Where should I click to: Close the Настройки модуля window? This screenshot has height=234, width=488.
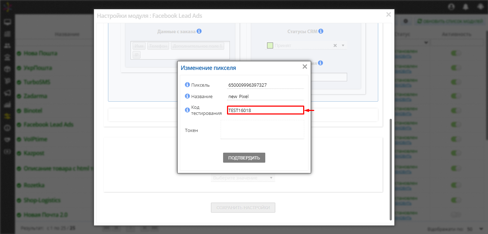point(389,15)
